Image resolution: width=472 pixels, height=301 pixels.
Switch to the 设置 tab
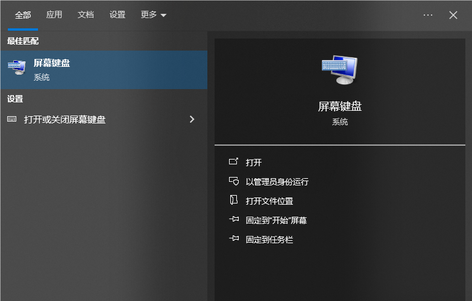[x=118, y=14]
